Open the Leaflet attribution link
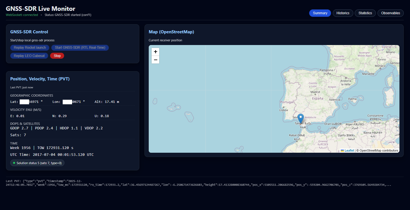The height and width of the screenshot is (210, 410). pyautogui.click(x=349, y=150)
